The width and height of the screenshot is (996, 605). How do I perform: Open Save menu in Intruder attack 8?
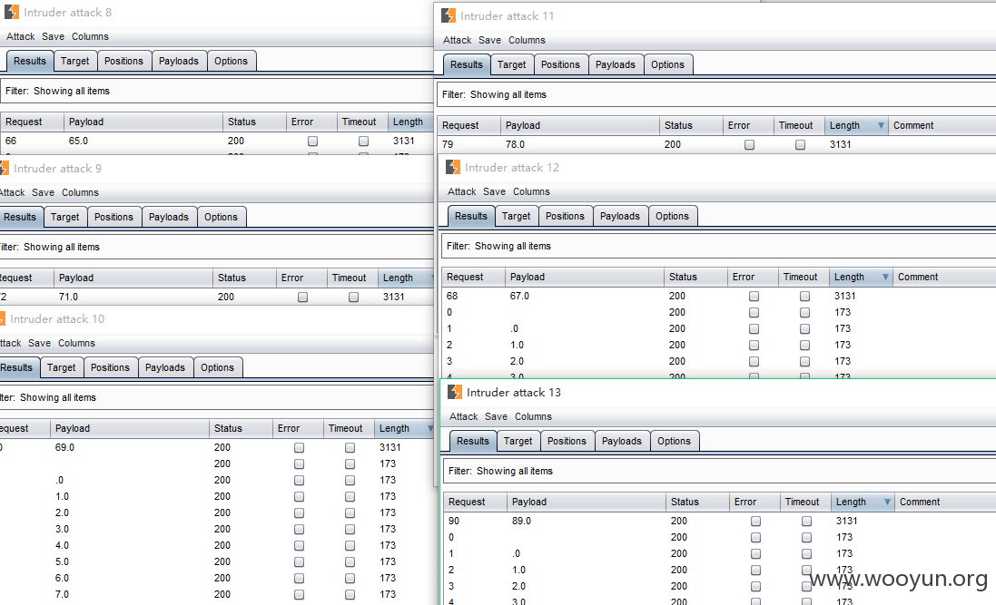[53, 37]
